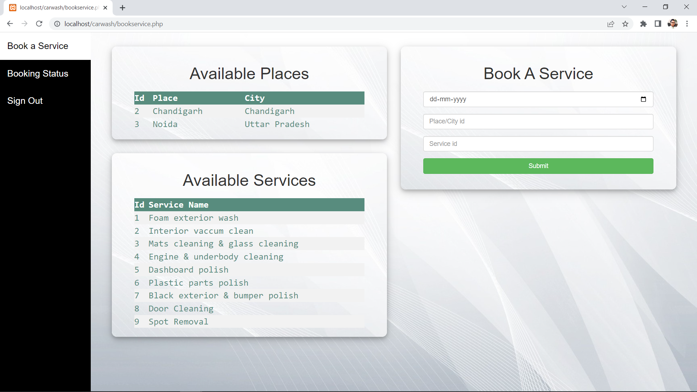Open the Chrome three-dot menu
This screenshot has height=392, width=697.
[687, 24]
